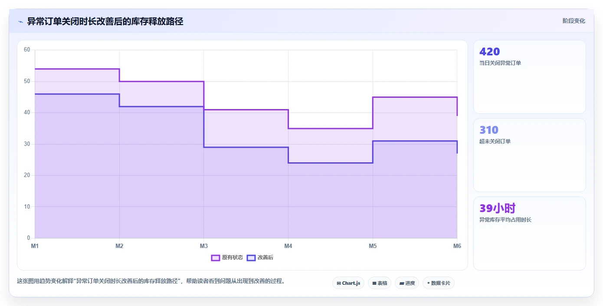
Task: Click the chart icon beside the title
Action: point(20,22)
